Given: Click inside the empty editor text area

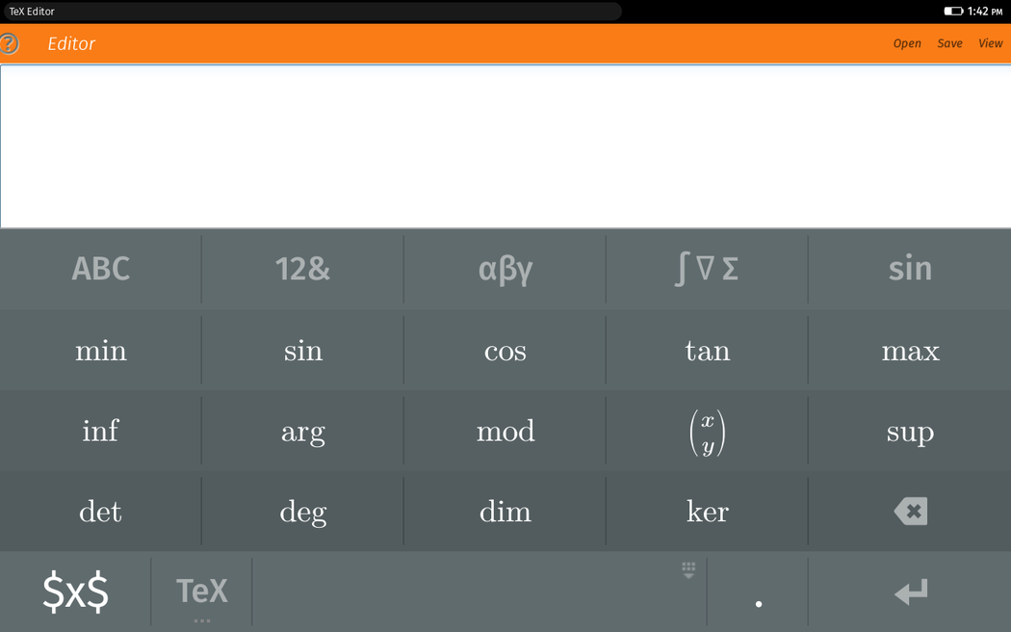Looking at the screenshot, I should (x=505, y=146).
